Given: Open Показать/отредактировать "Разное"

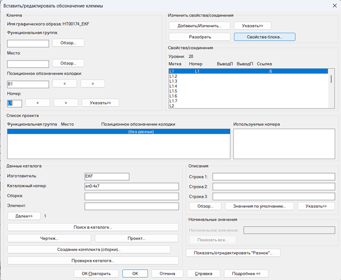Looking at the screenshot, I should coord(233,253).
